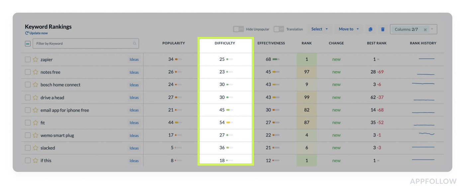465x193 pixels.
Task: Remove Columns 2/7 filter via x icon
Action: tap(425, 30)
